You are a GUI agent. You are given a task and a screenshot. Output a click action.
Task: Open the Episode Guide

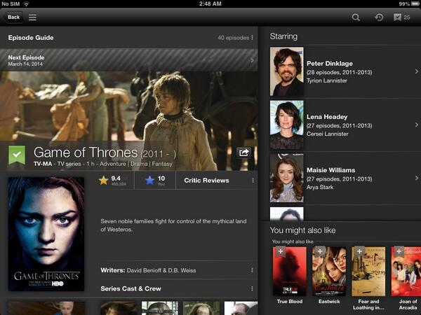click(x=31, y=38)
